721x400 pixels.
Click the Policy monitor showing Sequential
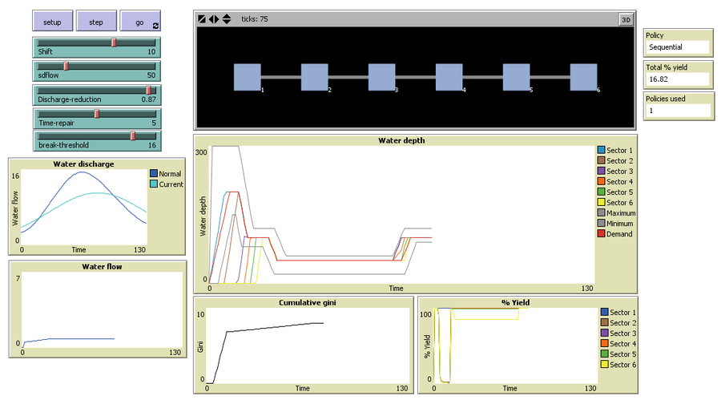[x=678, y=47]
